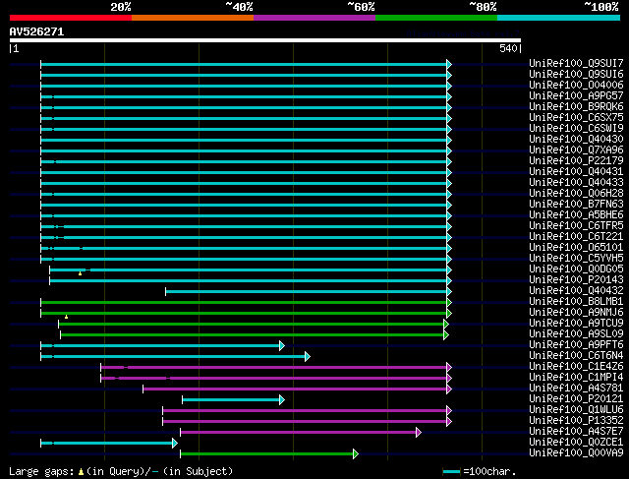The width and height of the screenshot is (629, 479).
Task: Click the UniRef100_C6SWI9 subject name
Action: click(x=576, y=128)
